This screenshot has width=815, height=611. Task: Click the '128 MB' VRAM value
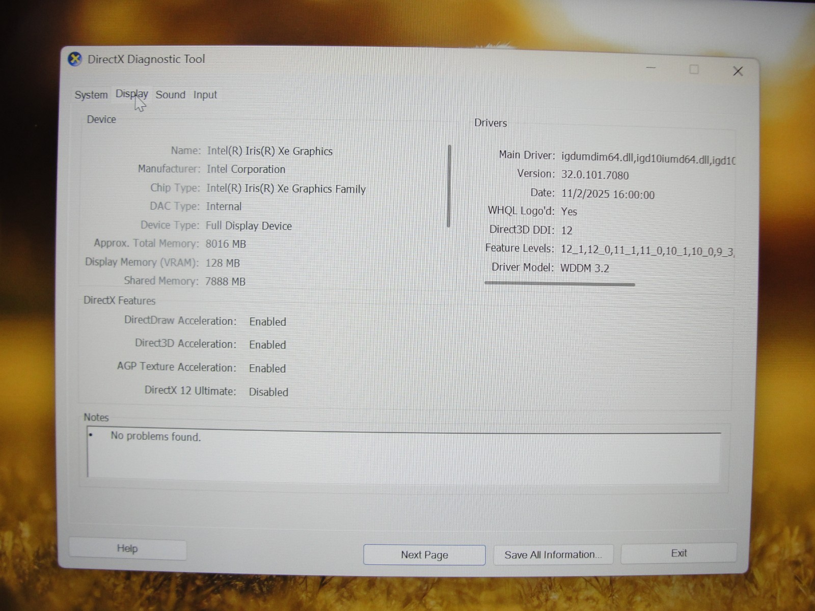pyautogui.click(x=223, y=263)
